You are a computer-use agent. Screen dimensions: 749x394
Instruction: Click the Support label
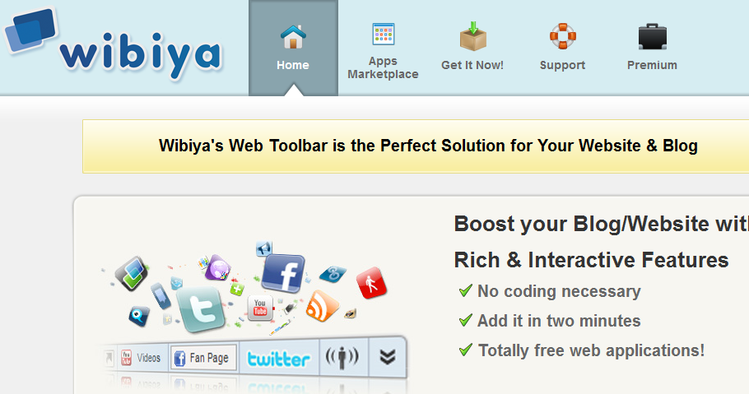[x=562, y=65]
